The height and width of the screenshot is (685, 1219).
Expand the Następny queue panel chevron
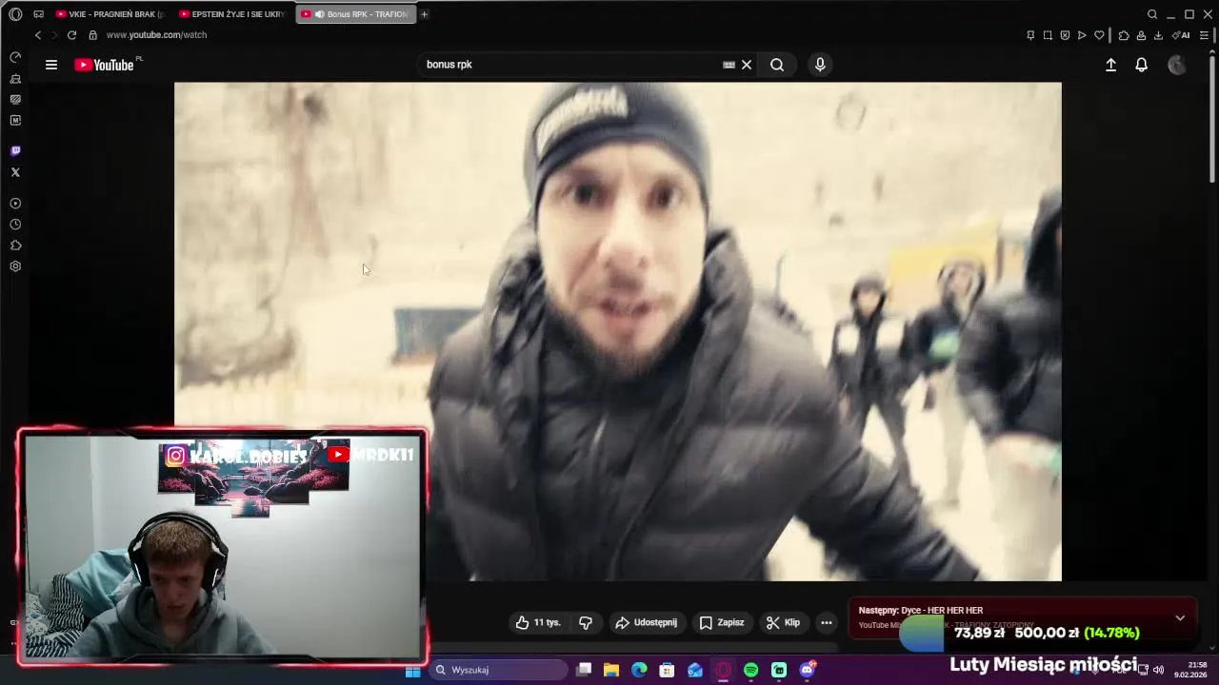(1180, 617)
